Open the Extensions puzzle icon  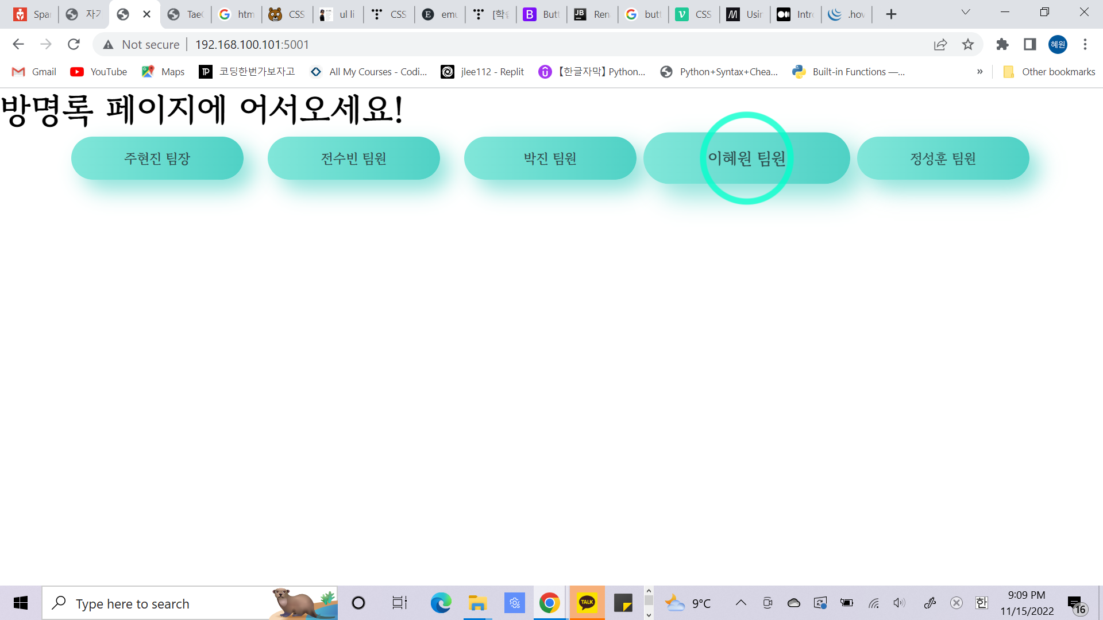pos(1002,44)
